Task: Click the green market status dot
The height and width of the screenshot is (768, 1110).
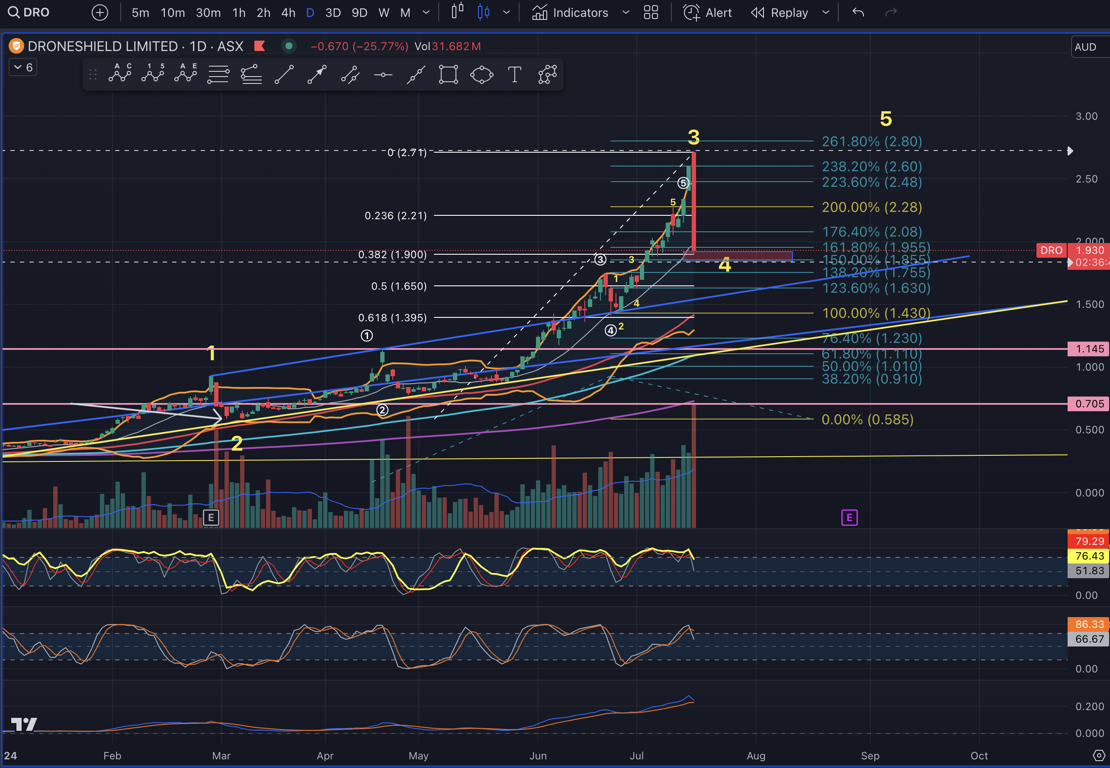Action: point(289,46)
